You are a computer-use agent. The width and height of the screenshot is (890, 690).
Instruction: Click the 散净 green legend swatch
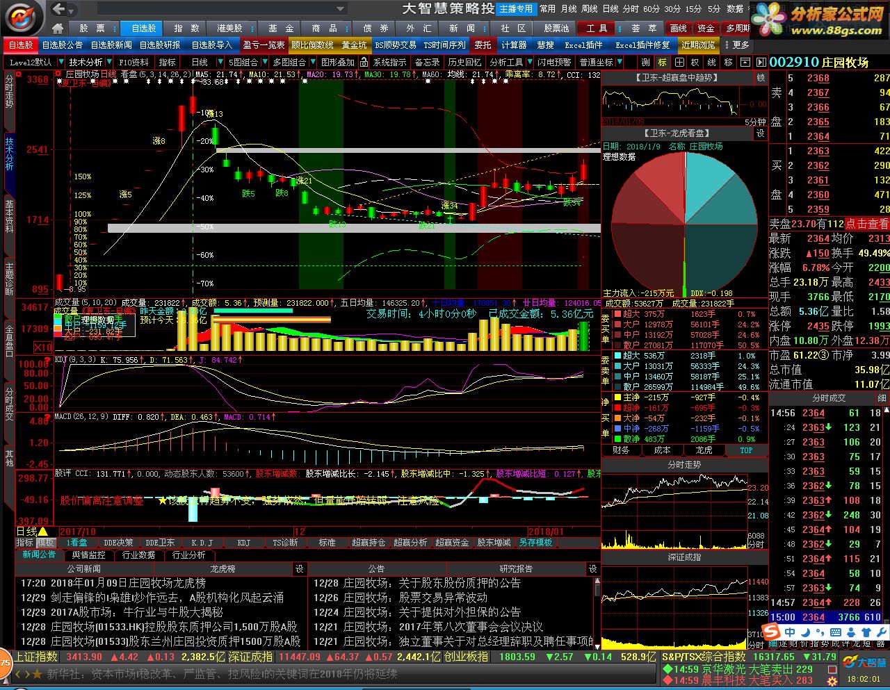tap(617, 439)
